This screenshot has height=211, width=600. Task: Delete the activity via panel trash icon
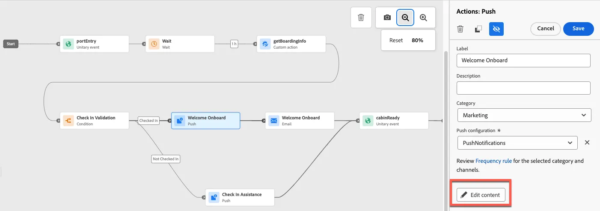coord(460,29)
